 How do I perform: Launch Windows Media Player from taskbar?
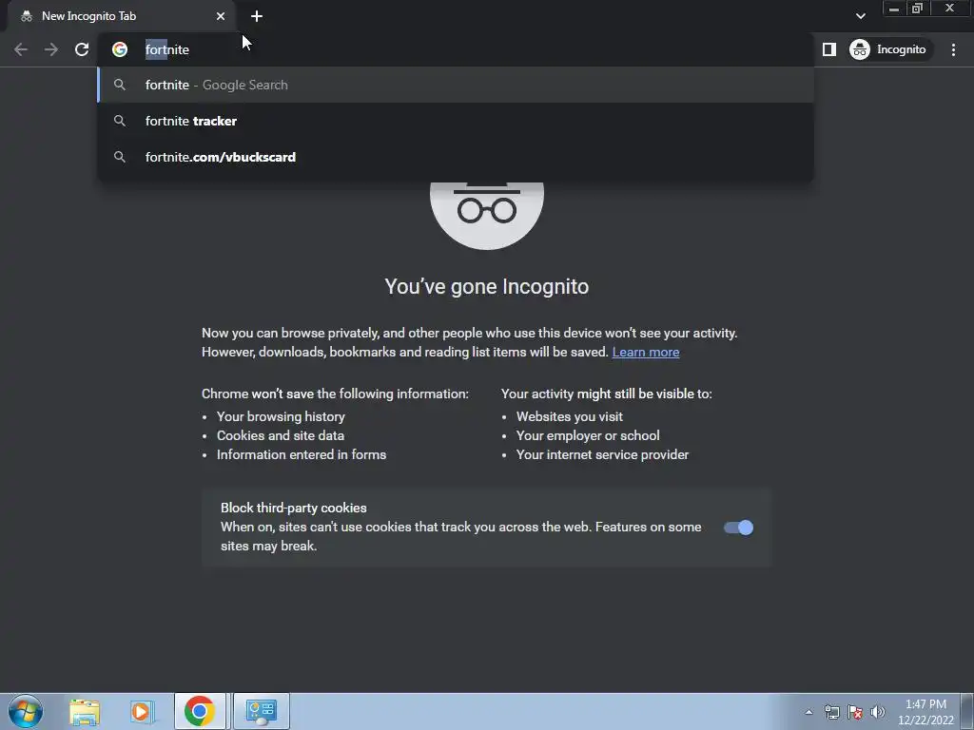[141, 712]
